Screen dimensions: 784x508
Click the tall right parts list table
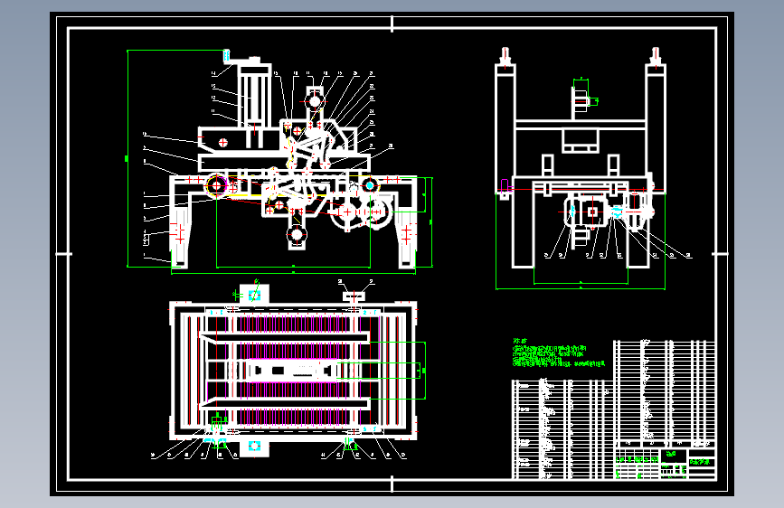point(665,393)
